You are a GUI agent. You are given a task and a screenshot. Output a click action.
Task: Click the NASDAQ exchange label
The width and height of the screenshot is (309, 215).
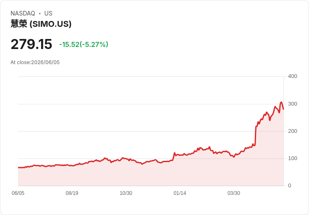[23, 13]
